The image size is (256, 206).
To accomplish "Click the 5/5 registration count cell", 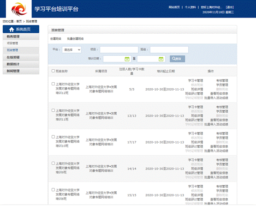I will point(132,90).
